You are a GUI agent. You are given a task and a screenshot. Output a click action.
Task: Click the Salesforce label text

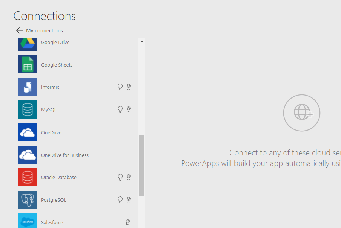click(x=52, y=222)
